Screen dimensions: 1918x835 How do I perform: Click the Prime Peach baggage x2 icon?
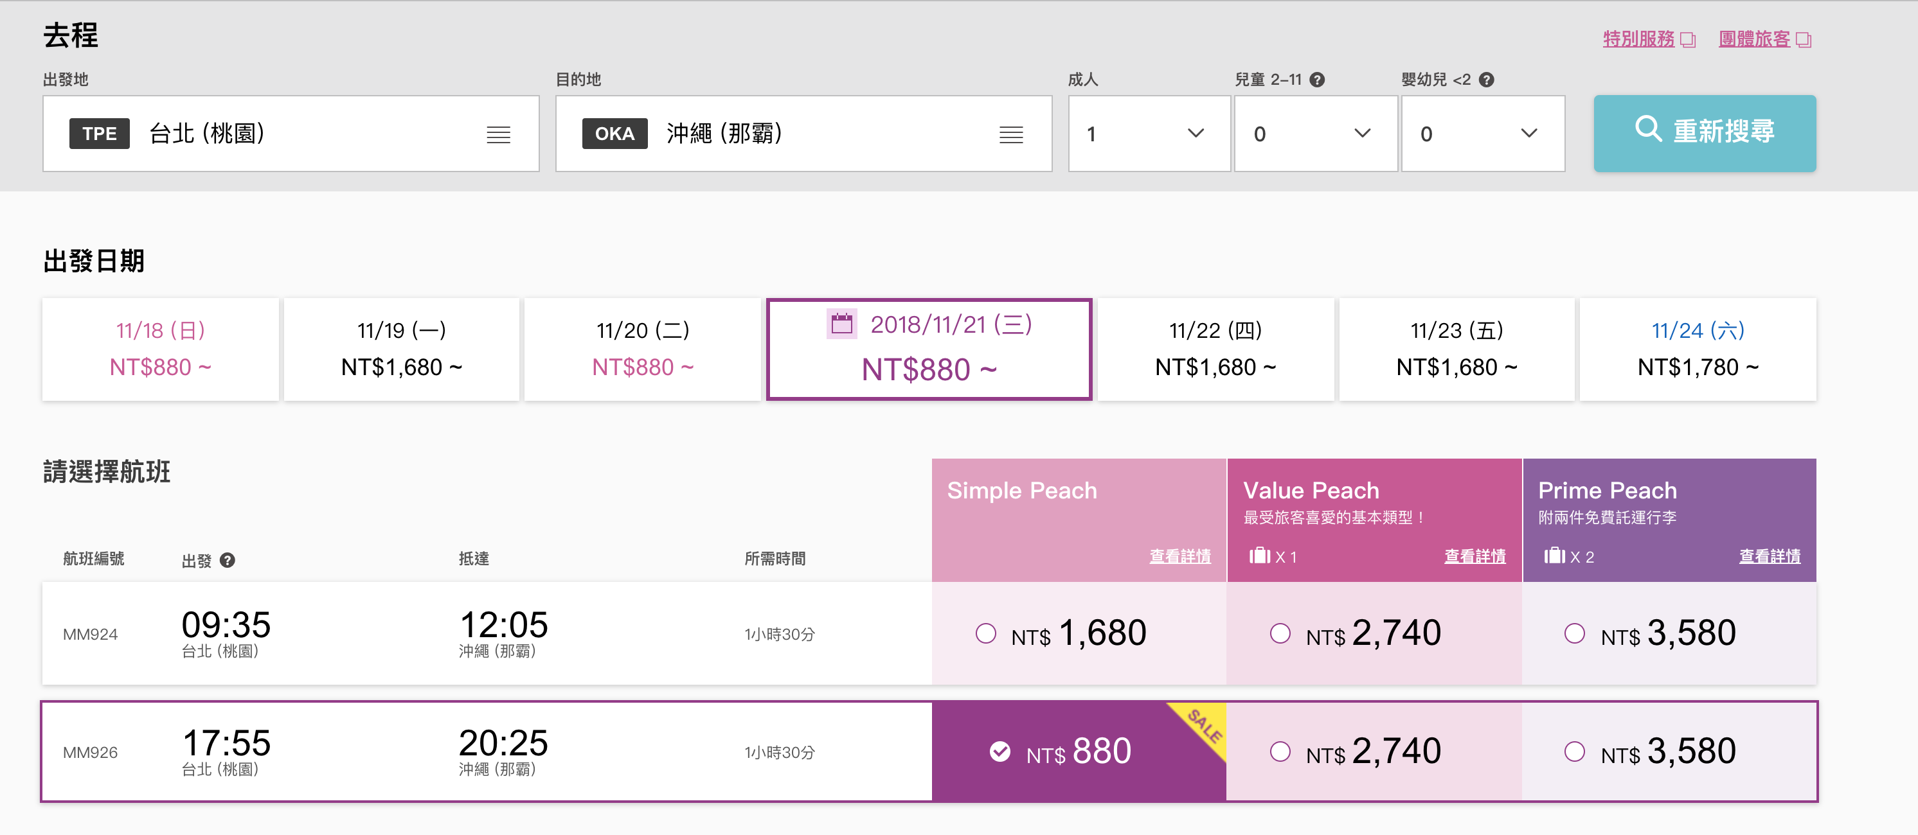click(1555, 556)
